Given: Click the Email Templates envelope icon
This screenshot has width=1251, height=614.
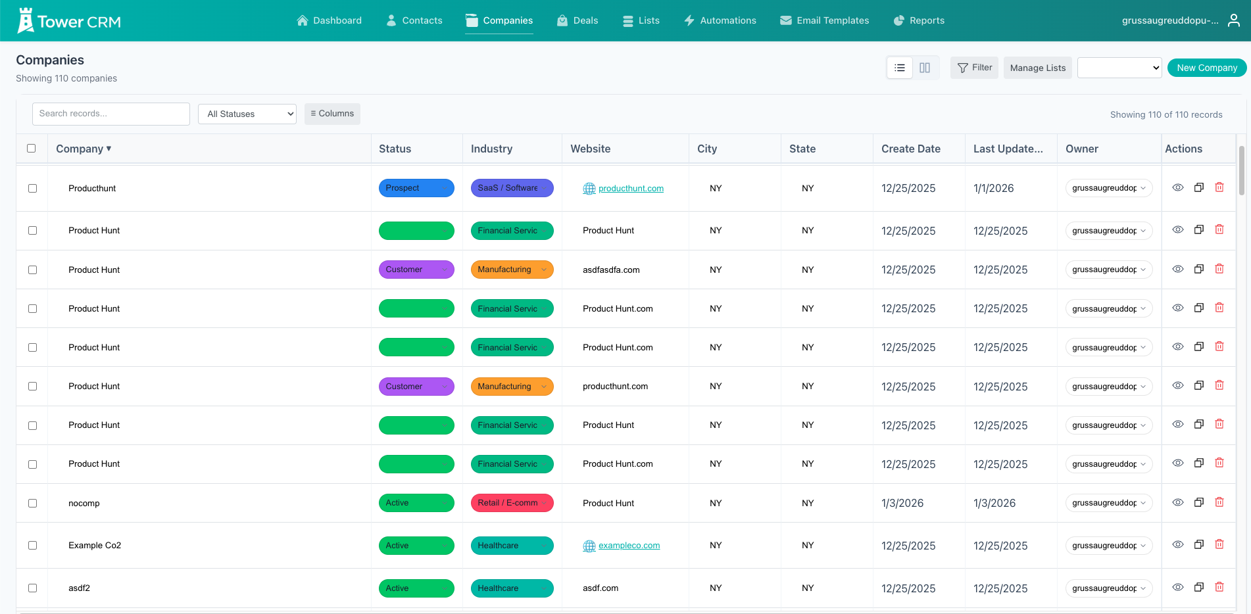Looking at the screenshot, I should pyautogui.click(x=785, y=20).
